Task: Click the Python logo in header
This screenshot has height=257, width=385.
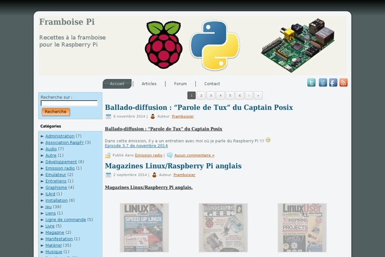Action: point(215,46)
